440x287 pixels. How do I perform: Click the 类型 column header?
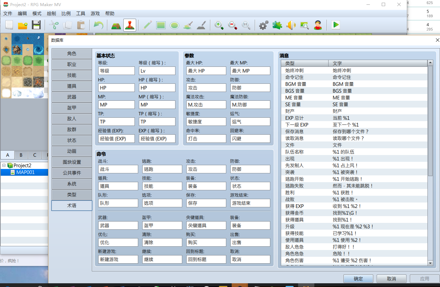[305, 63]
